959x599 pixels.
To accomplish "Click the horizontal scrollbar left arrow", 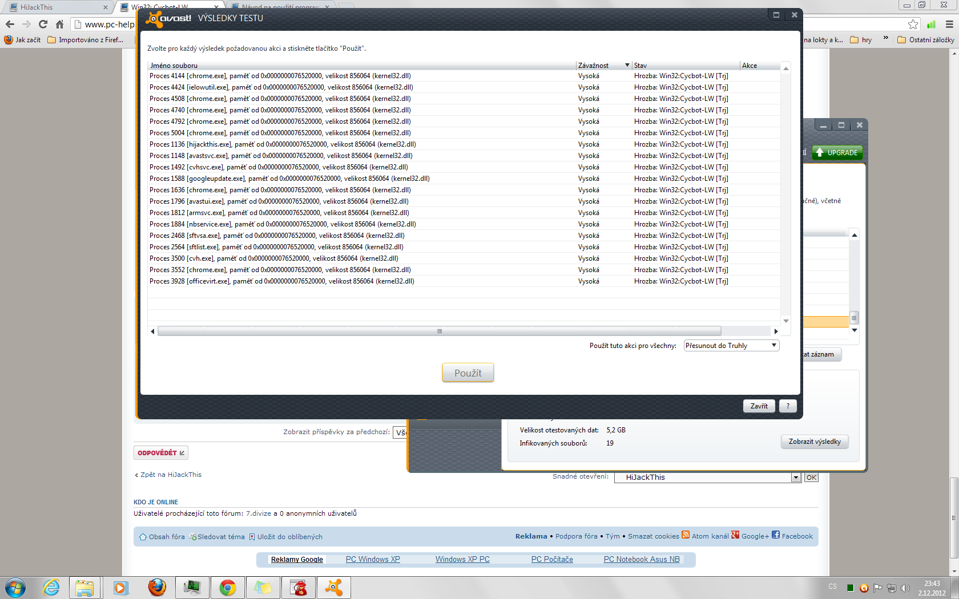I will [152, 331].
